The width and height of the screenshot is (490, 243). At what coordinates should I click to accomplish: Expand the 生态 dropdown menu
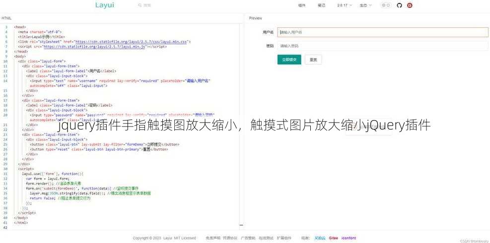coord(365,5)
